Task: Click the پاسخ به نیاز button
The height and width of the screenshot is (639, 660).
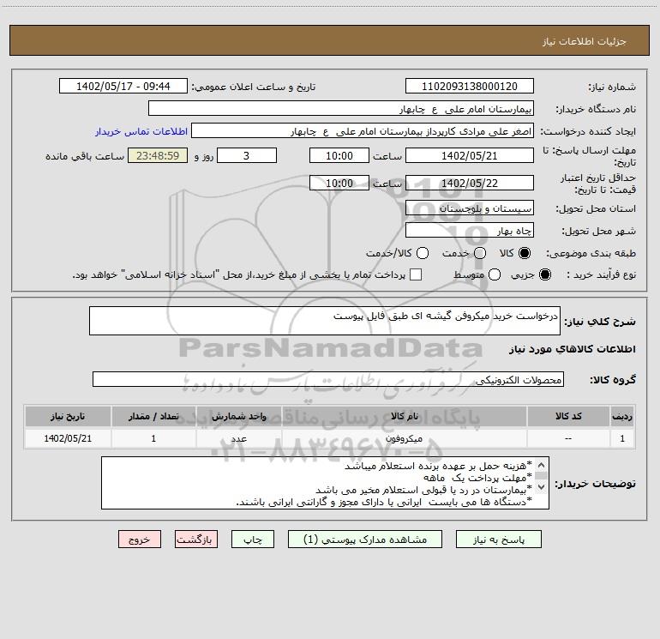Action: pos(499,540)
